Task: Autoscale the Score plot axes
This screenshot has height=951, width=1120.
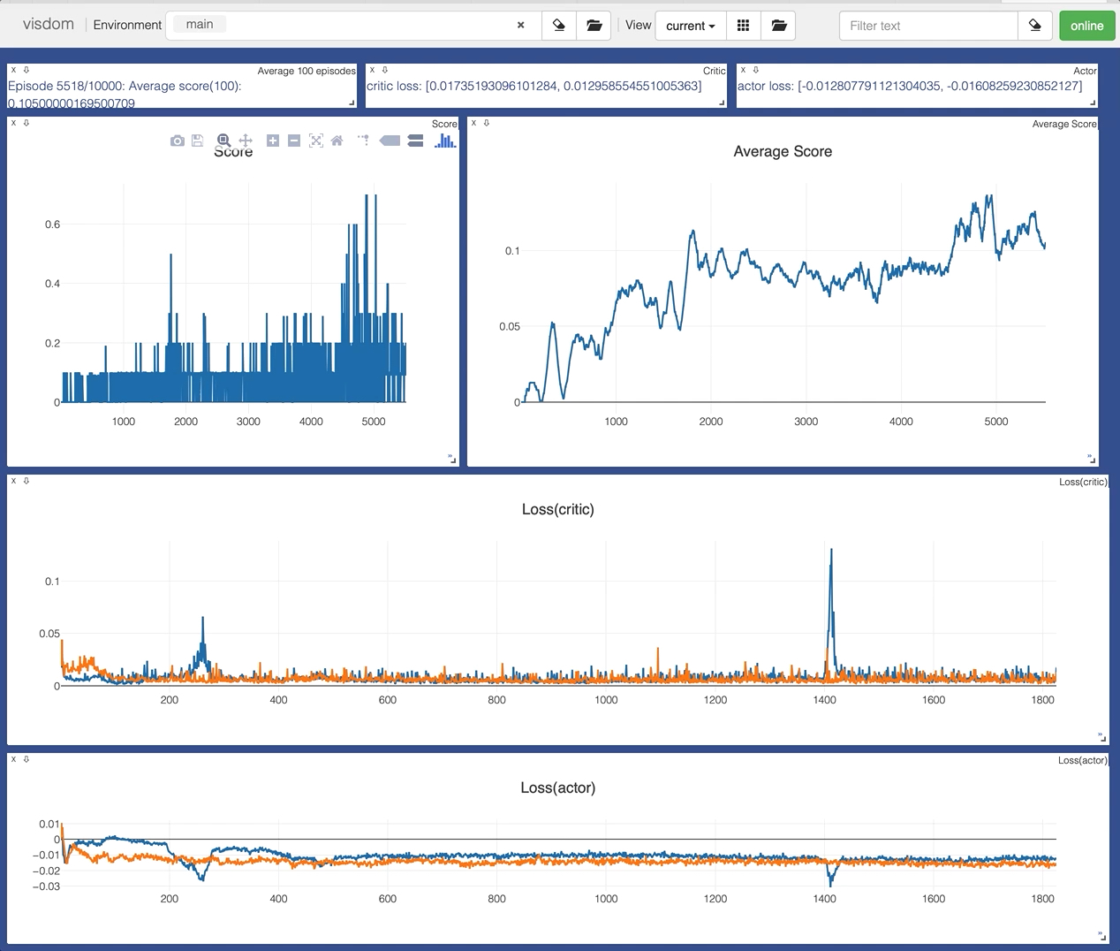Action: click(x=316, y=141)
